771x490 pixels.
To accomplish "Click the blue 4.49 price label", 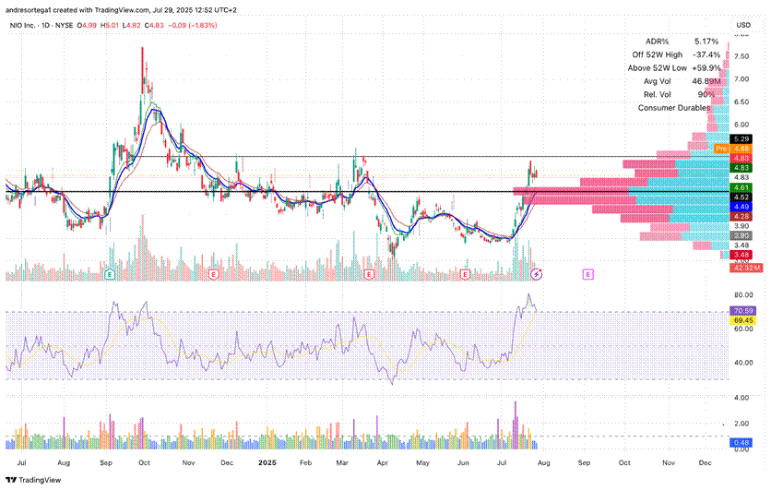I will click(741, 207).
